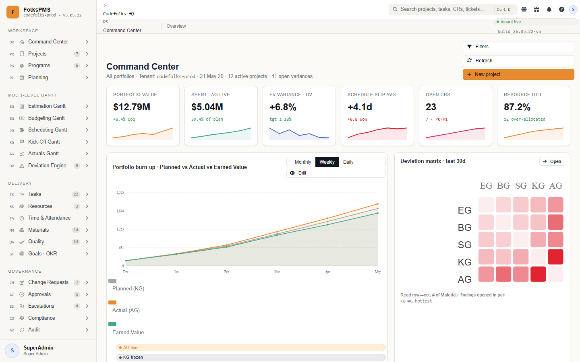Click the Refresh button
The width and height of the screenshot is (580, 362).
click(518, 61)
